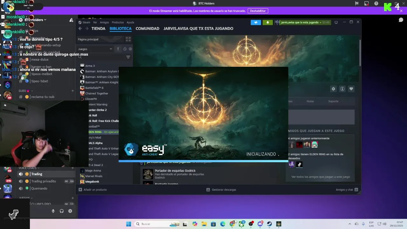This screenshot has width=407, height=229.
Task: Open Discord from Windows taskbar
Action: tap(260, 224)
